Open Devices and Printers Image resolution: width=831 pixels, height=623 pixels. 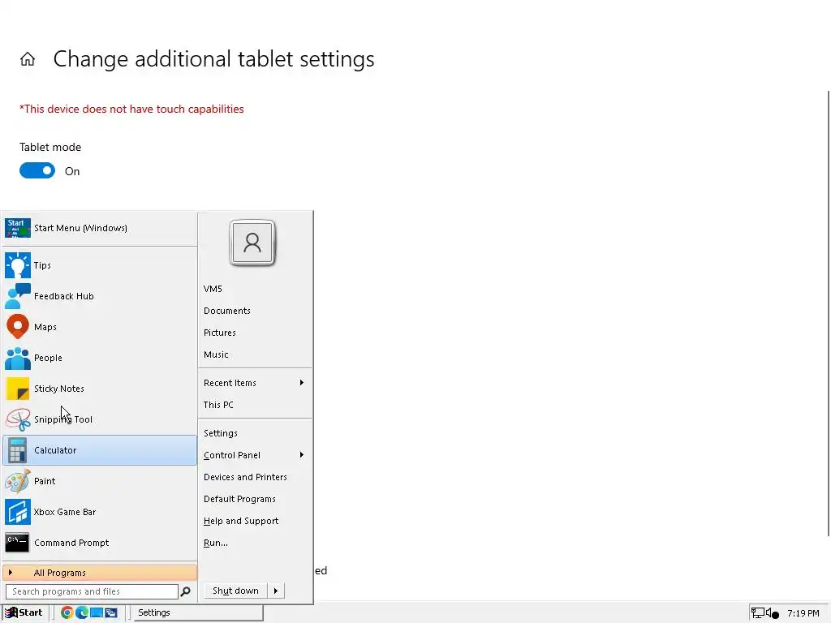245,477
